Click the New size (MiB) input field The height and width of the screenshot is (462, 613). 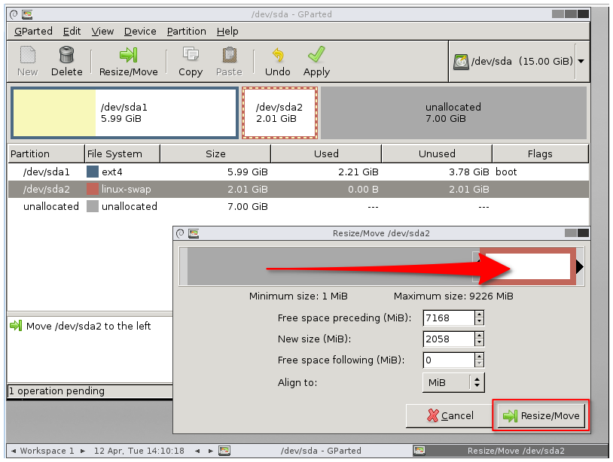(448, 339)
